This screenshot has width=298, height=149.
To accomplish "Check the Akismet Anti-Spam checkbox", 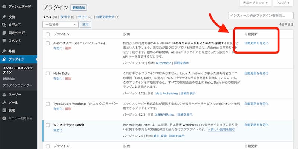I will [48, 43].
